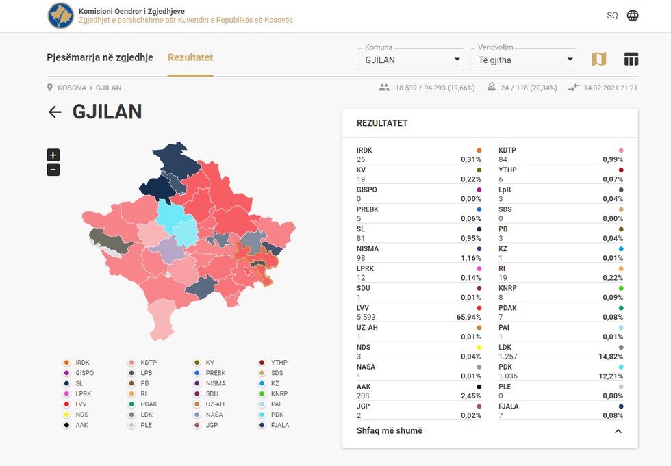671x466 pixels.
Task: Open the Vendvotim dropdown
Action: (522, 60)
